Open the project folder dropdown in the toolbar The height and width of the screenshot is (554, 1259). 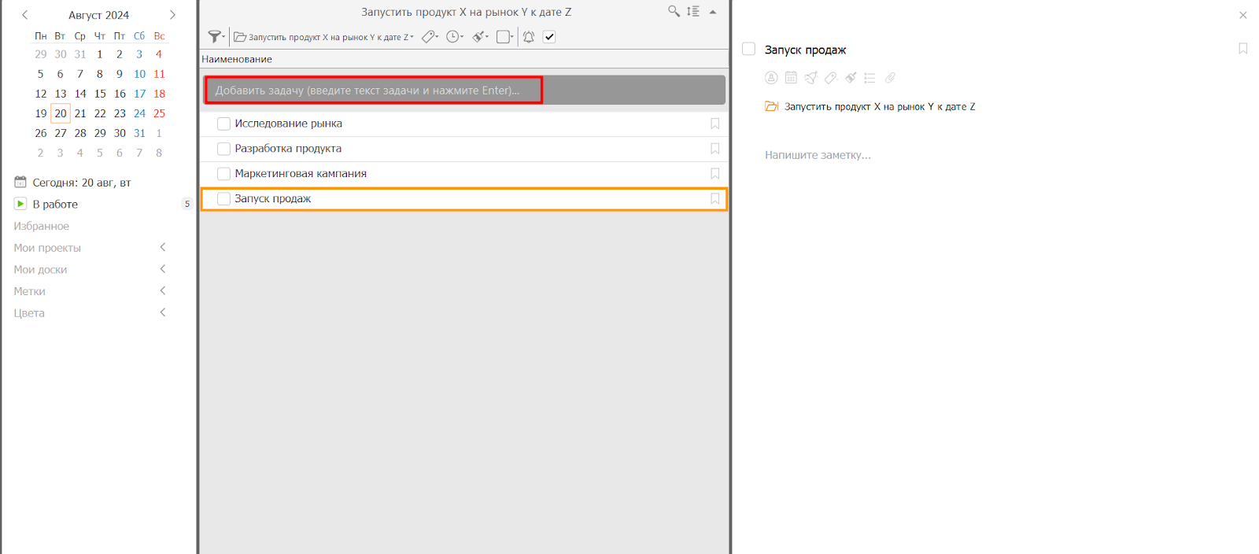(x=323, y=37)
